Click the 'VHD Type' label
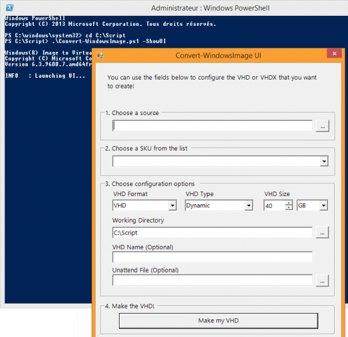Image resolution: width=348 pixels, height=337 pixels. (199, 194)
